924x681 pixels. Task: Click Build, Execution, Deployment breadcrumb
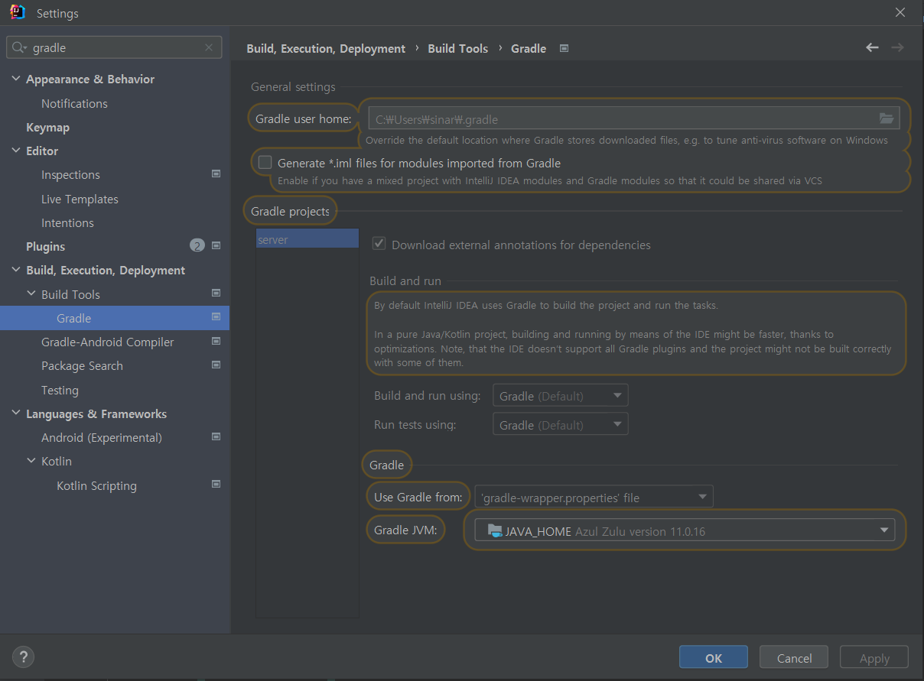(326, 48)
